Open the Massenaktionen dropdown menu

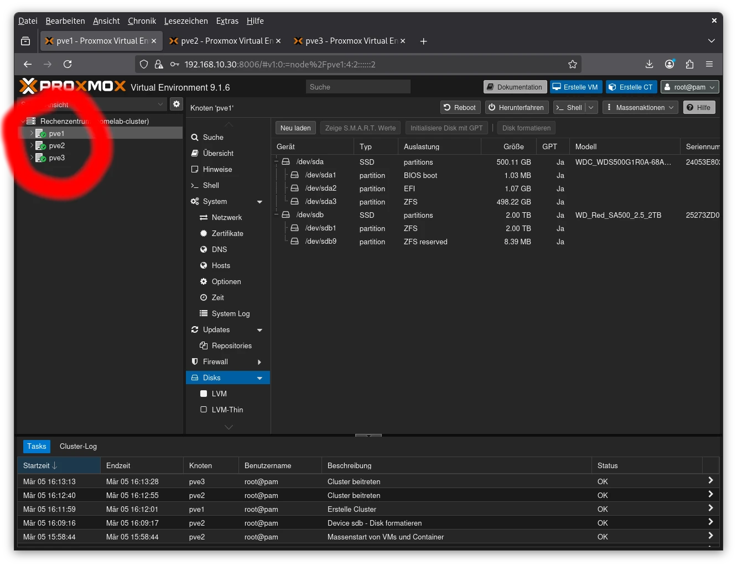click(x=640, y=108)
